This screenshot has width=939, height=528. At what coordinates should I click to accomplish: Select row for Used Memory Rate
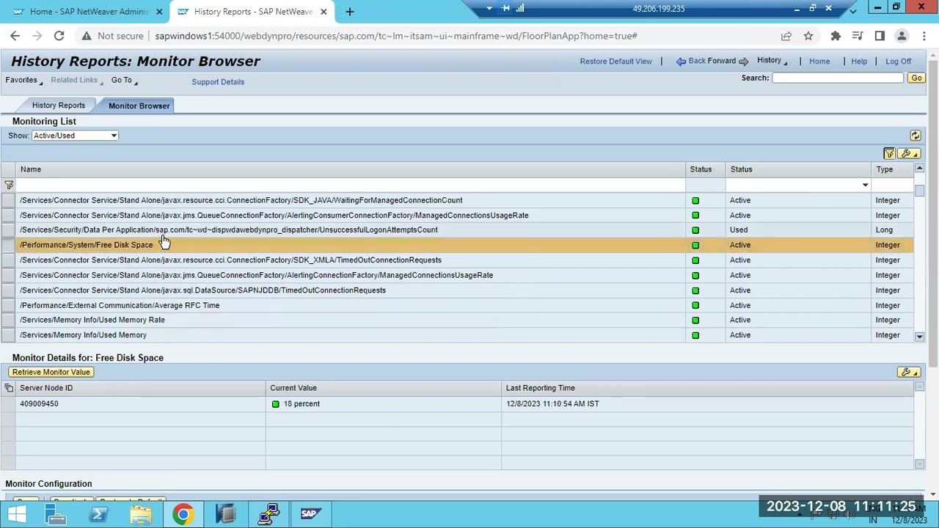[x=7, y=320]
